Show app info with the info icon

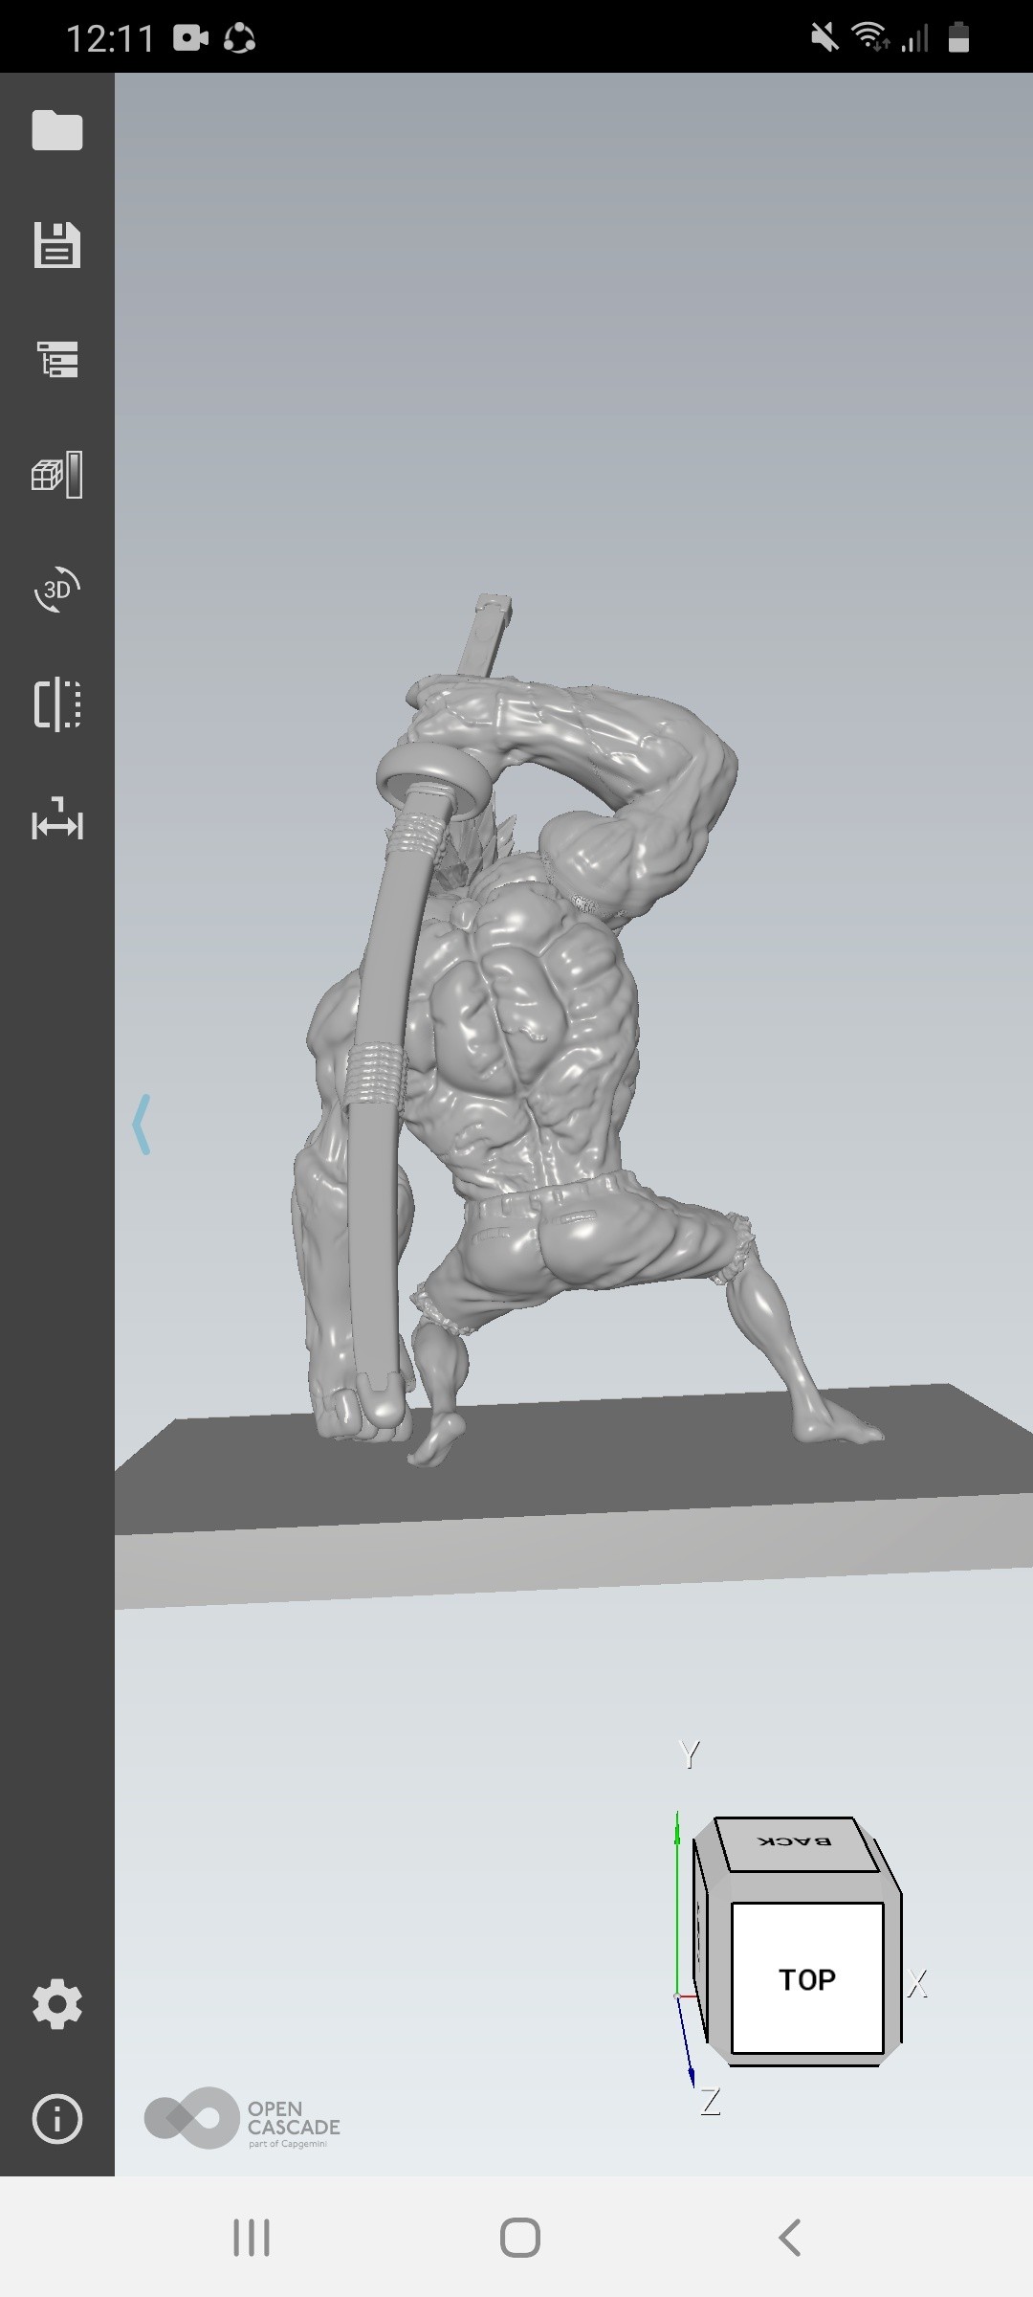tap(57, 2119)
